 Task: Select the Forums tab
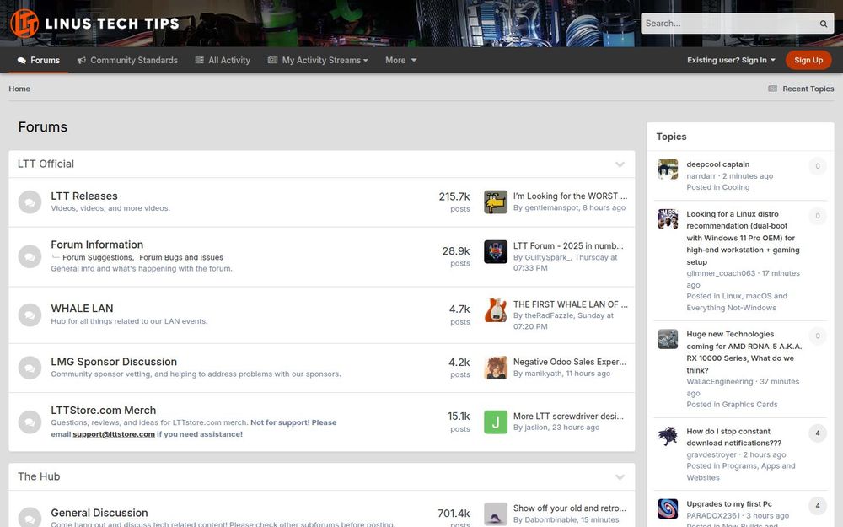[38, 60]
